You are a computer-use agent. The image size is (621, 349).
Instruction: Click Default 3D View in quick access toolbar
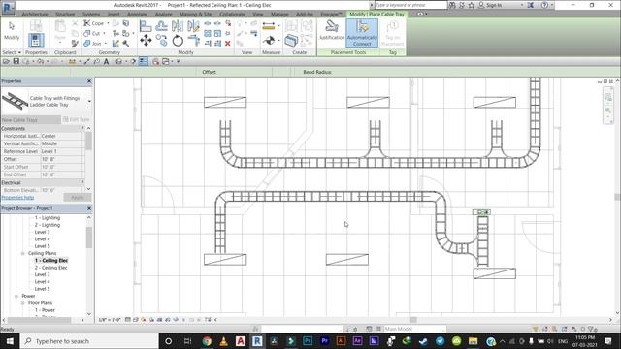click(118, 61)
